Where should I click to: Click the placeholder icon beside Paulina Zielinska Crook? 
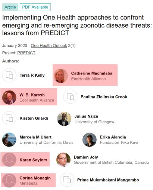click(70, 96)
